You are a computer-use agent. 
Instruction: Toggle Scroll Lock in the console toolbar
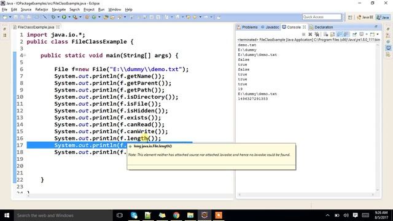click(x=332, y=34)
